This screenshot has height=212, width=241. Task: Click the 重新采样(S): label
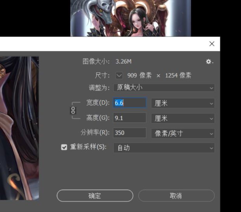click(88, 147)
